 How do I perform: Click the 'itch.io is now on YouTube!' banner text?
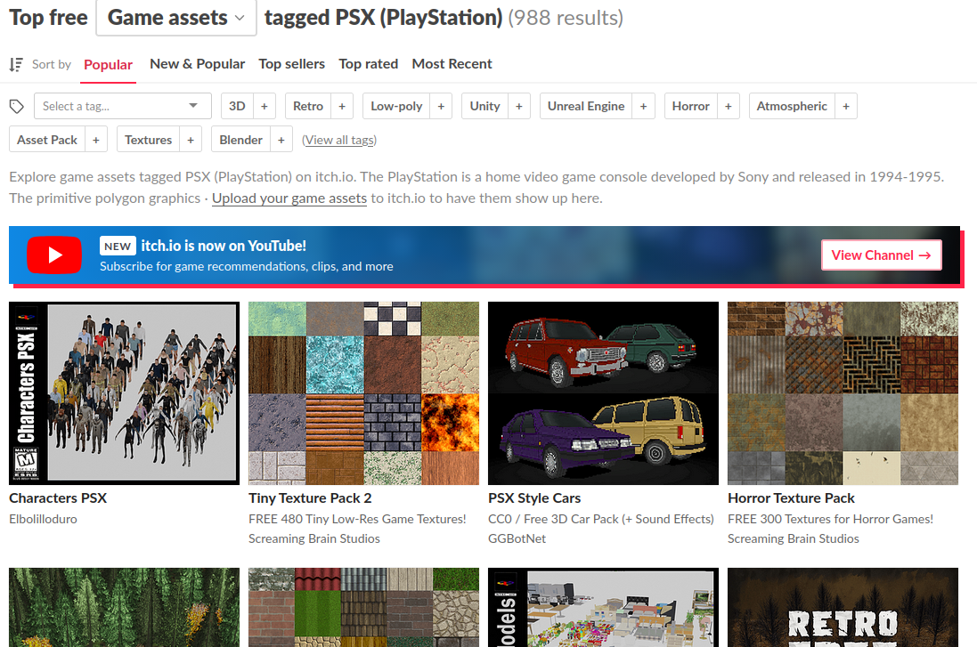tap(224, 246)
